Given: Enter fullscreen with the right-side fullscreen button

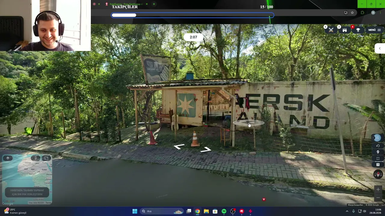Looking at the screenshot, I should [378, 158].
